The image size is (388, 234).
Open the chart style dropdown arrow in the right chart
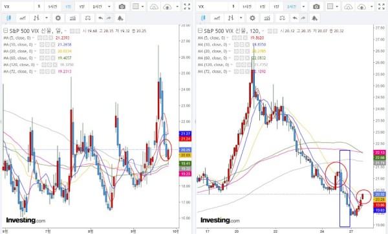point(241,18)
